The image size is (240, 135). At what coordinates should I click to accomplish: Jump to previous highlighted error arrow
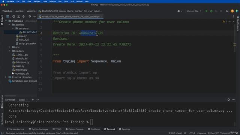tap(229, 22)
